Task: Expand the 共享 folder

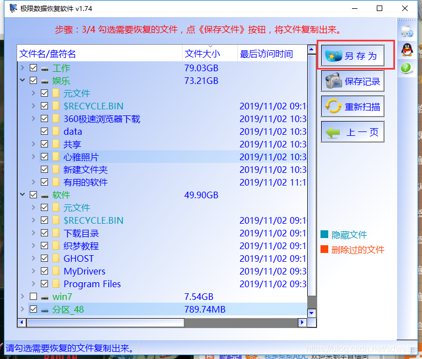Action: click(x=33, y=144)
